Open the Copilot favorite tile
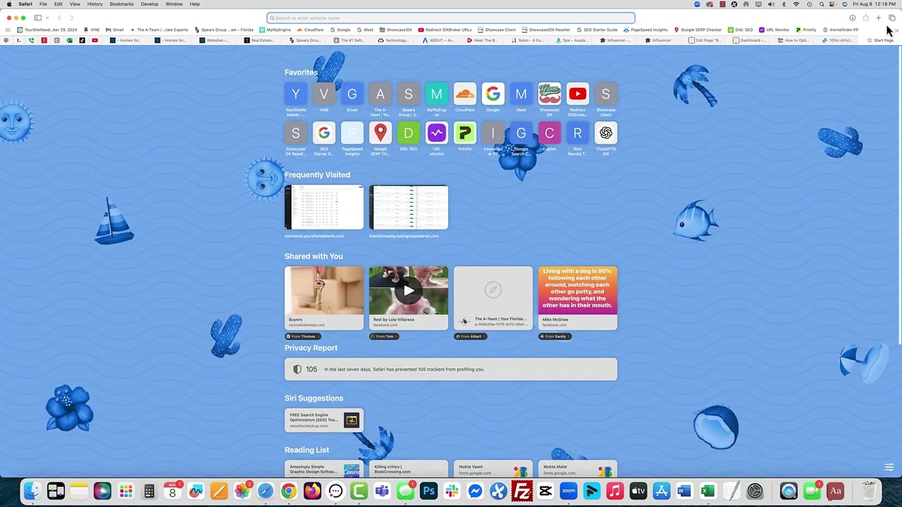902x507 pixels. pos(549,133)
